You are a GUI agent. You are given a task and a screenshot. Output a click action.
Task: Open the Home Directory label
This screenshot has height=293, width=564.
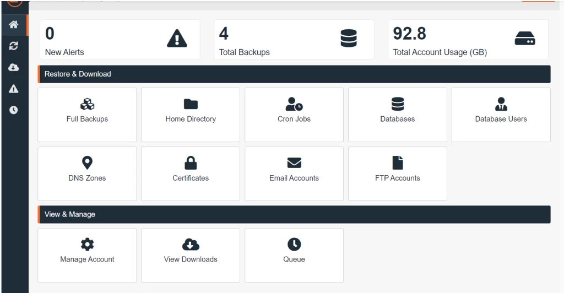click(x=191, y=119)
